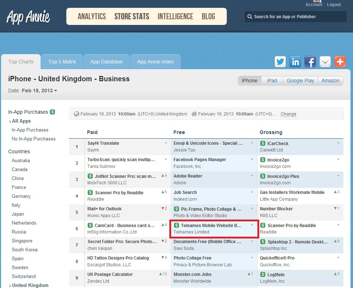This screenshot has height=288, width=353.
Task: Click dollar icon beside LogMeIn
Action: coord(262,274)
